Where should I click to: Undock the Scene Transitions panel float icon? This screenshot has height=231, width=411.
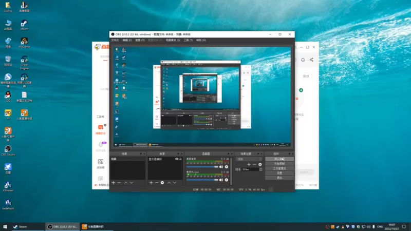pyautogui.click(x=258, y=153)
